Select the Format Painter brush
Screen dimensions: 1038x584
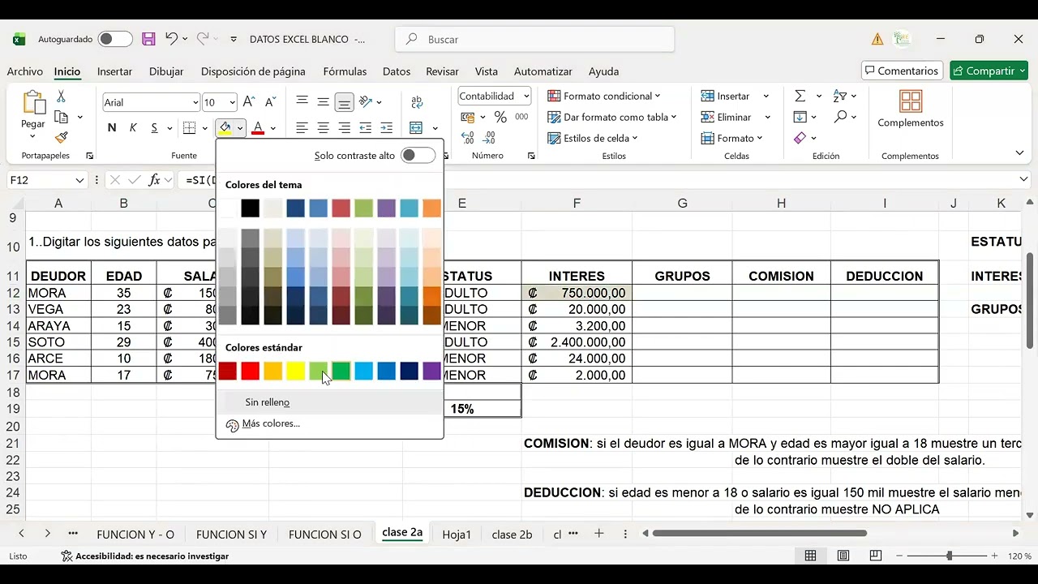(61, 138)
